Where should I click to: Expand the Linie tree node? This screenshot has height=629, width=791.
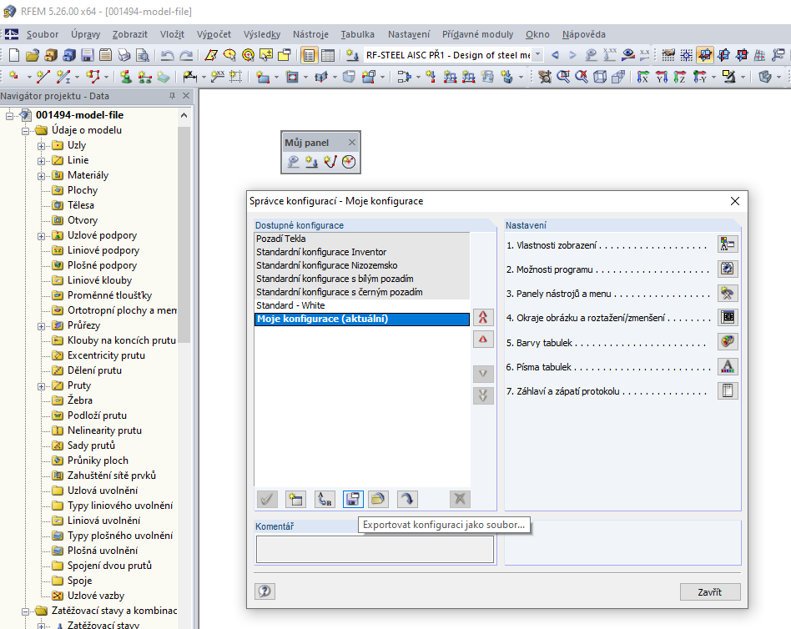[x=42, y=161]
